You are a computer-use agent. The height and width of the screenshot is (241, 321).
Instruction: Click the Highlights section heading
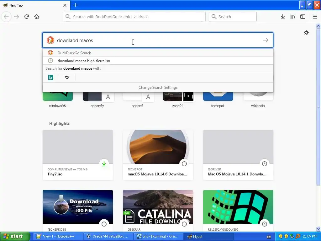click(x=59, y=123)
